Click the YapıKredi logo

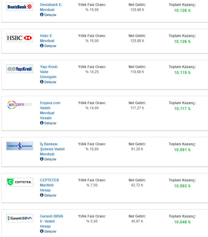20,69
